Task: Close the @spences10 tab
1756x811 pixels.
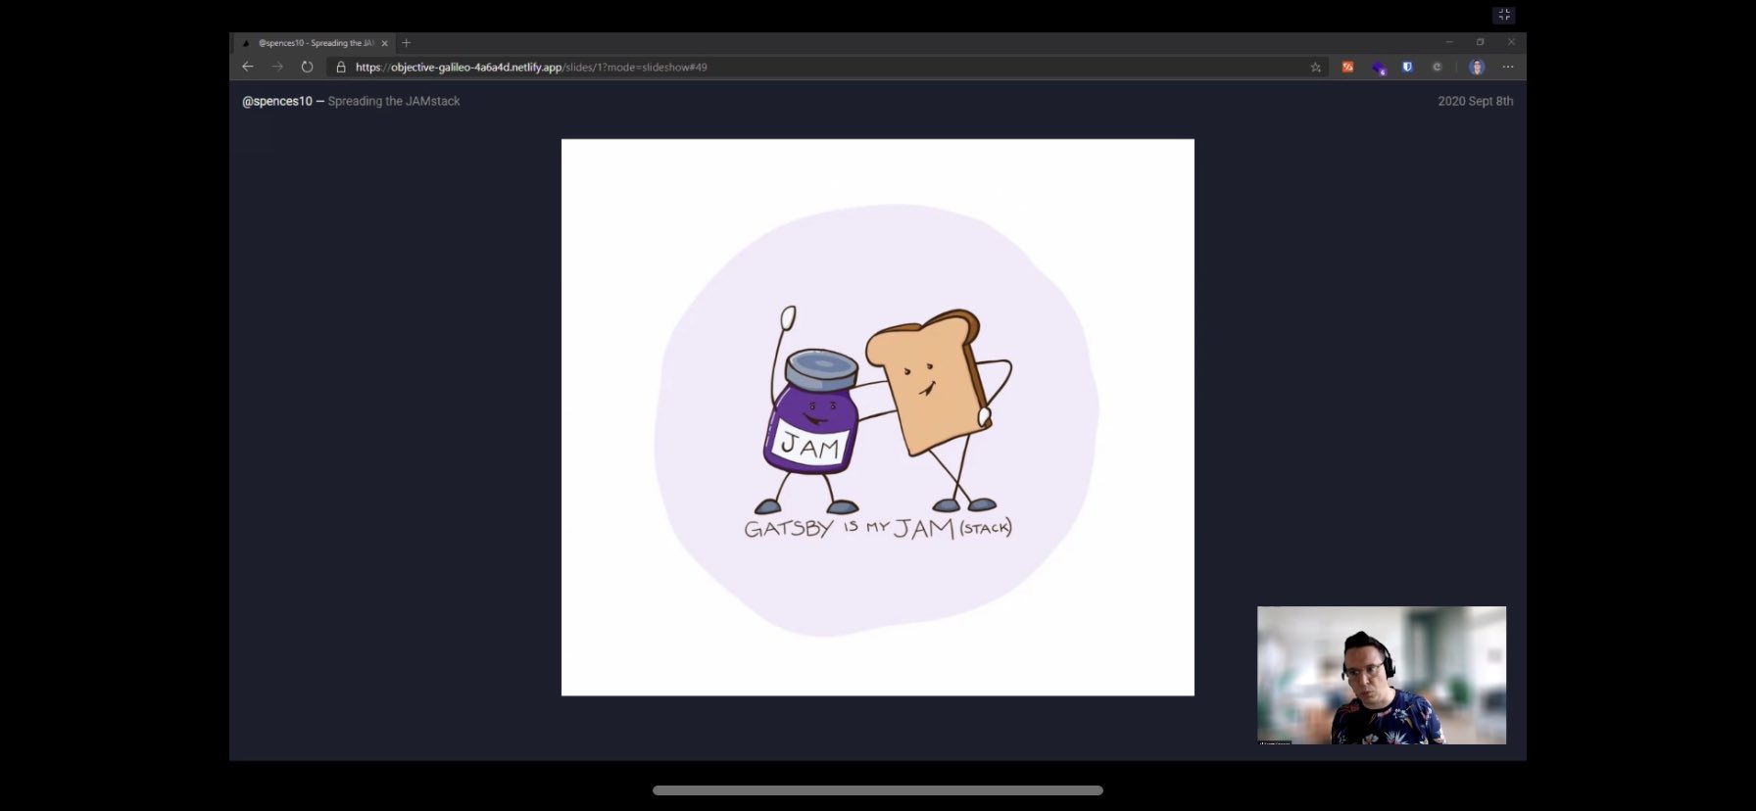Action: (384, 43)
